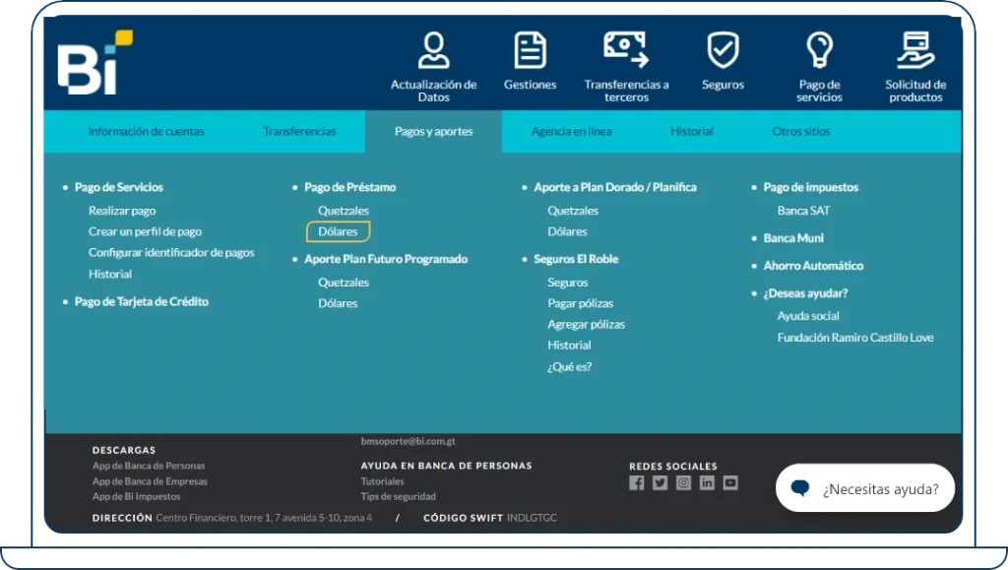Viewport: 1008px width, 570px height.
Task: Open Pago de Tarjeta de Crédito
Action: [x=141, y=302]
